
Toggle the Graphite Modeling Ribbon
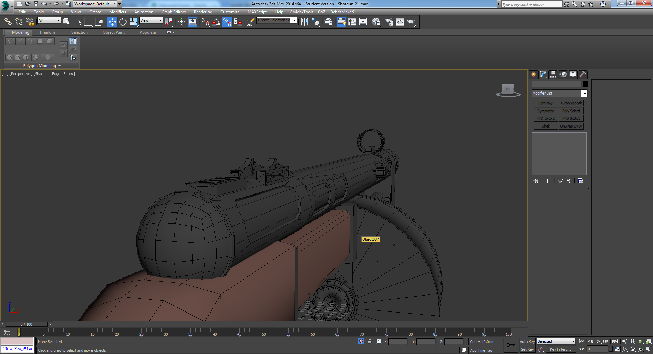(341, 22)
